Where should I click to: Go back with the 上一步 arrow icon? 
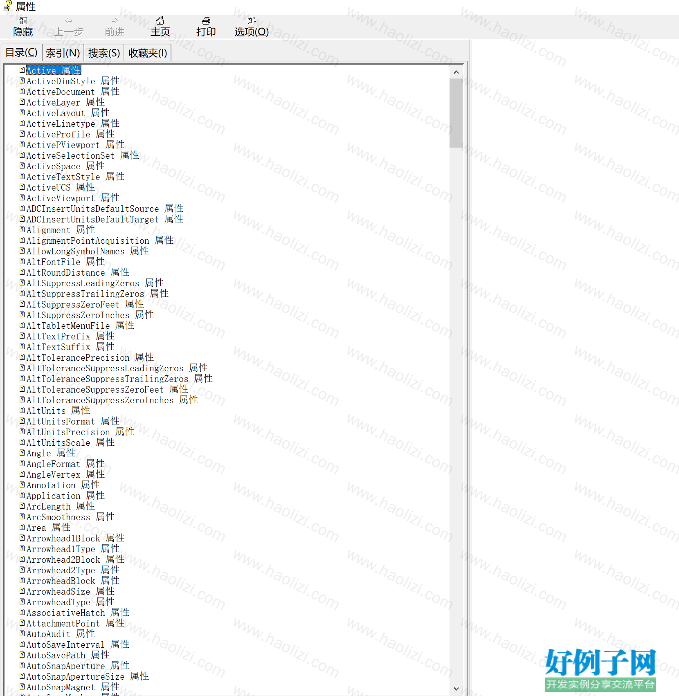tap(69, 21)
